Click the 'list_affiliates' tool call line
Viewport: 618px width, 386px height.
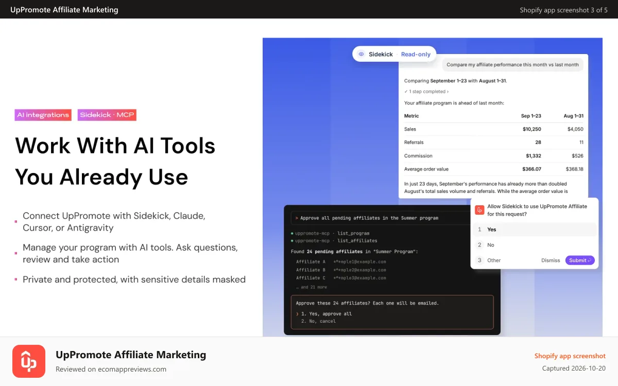[x=334, y=240]
